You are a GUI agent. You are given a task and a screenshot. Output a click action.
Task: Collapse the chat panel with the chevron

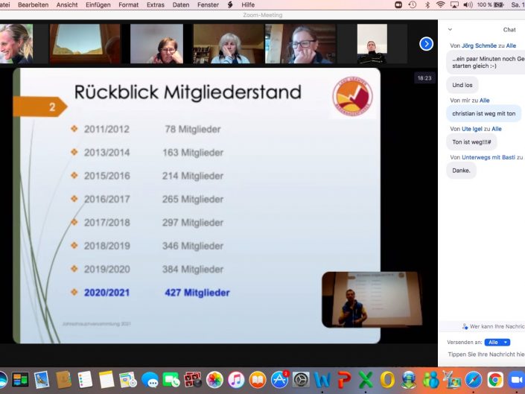pos(449,30)
